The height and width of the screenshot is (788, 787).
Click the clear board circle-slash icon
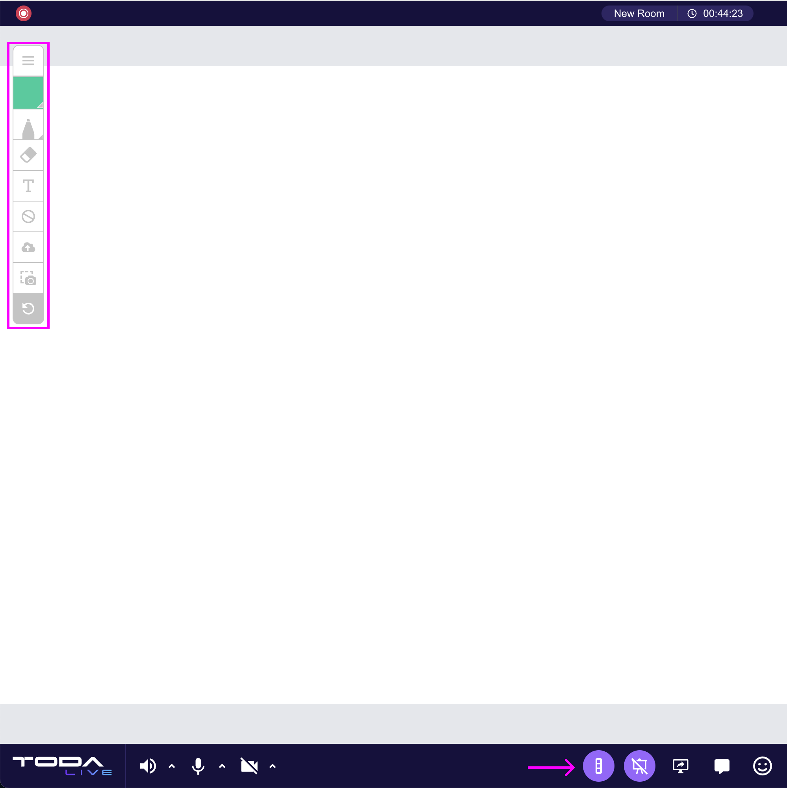[28, 216]
